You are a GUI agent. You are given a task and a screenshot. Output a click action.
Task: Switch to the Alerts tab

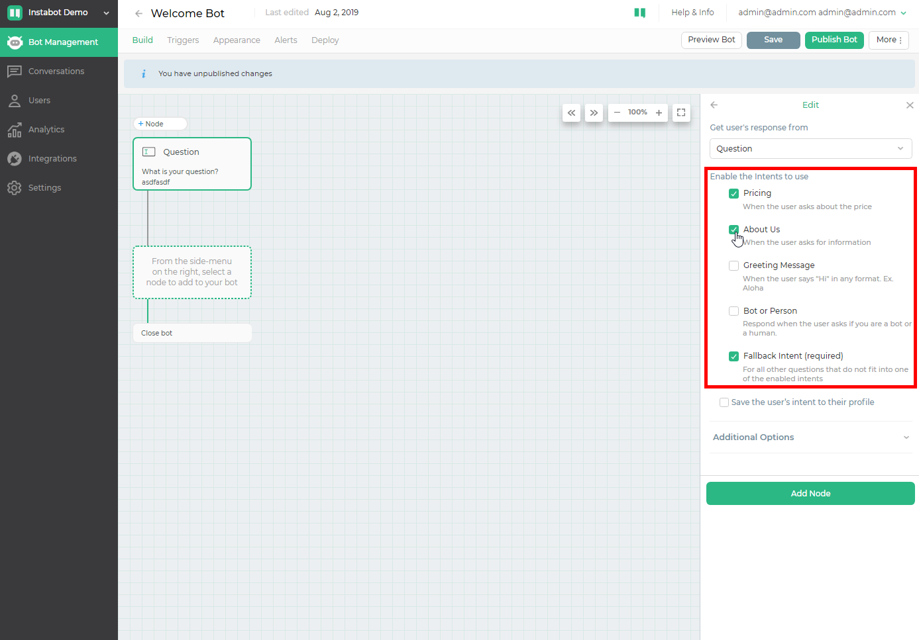coord(286,40)
